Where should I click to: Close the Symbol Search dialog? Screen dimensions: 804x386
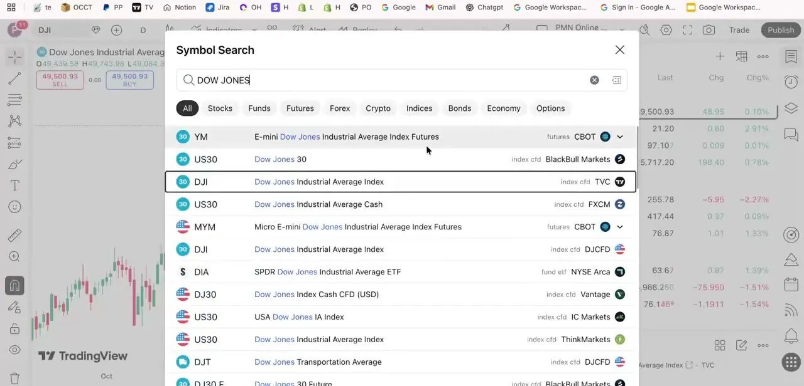[x=620, y=50]
